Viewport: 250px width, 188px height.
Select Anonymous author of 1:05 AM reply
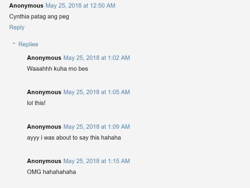[44, 92]
